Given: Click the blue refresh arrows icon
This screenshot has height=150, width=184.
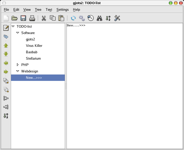Looking at the screenshot, I should [73, 18].
